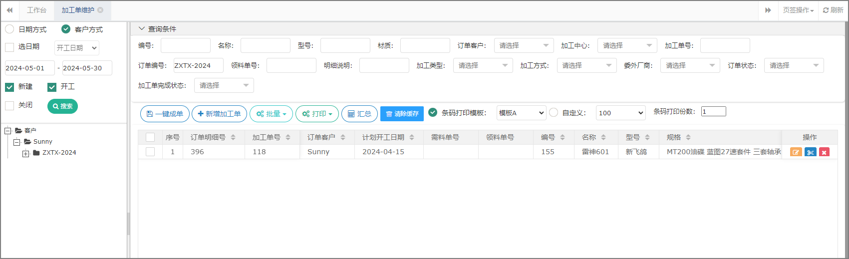Click the 新增加工单 button

[x=219, y=114]
